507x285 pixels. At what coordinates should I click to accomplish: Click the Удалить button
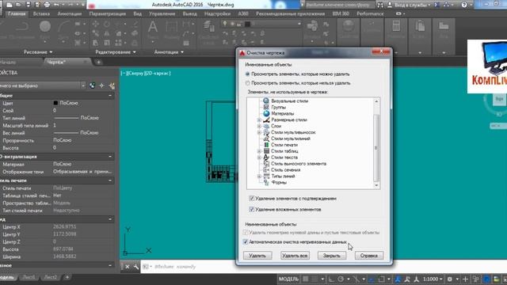(x=257, y=255)
